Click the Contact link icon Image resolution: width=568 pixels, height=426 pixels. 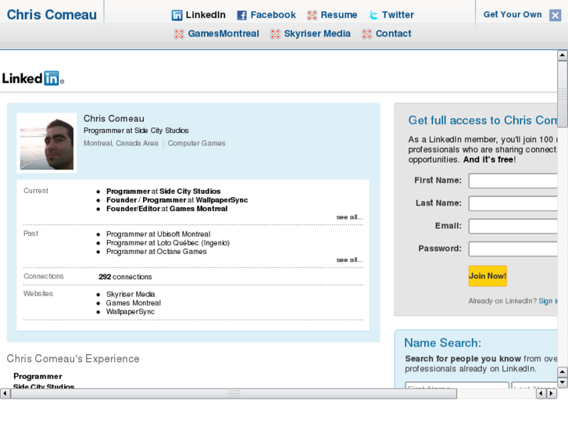tap(367, 34)
